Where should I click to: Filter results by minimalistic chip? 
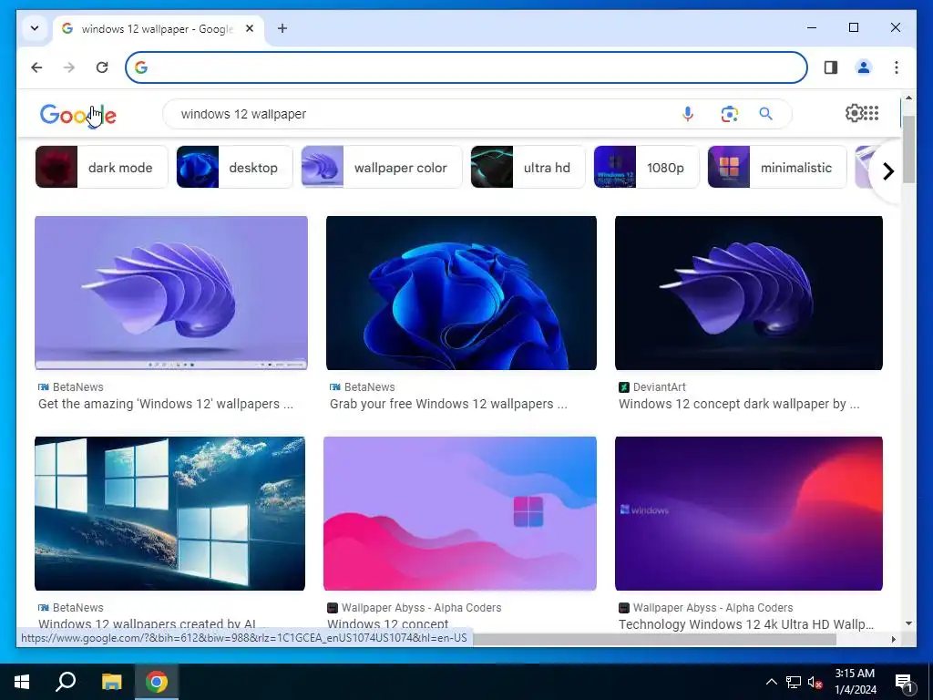click(x=777, y=168)
